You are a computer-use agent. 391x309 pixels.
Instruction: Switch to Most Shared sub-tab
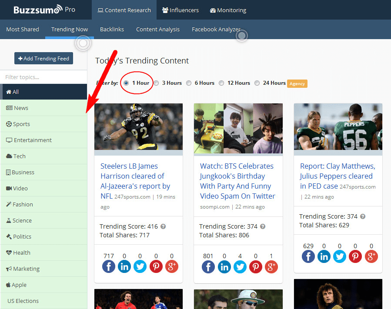point(23,30)
